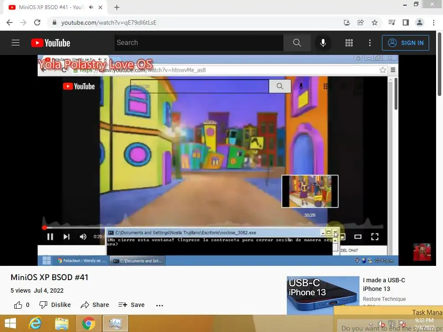Image resolution: width=443 pixels, height=332 pixels.
Task: Share this page via address bar icon
Action: (x=360, y=22)
